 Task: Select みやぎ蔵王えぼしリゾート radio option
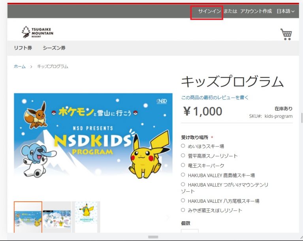point(183,210)
